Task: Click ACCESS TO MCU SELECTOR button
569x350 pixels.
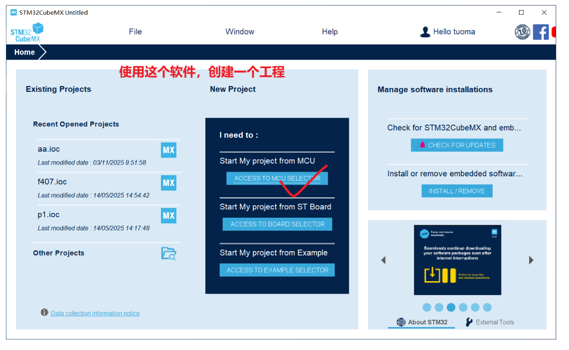Action: (x=277, y=179)
